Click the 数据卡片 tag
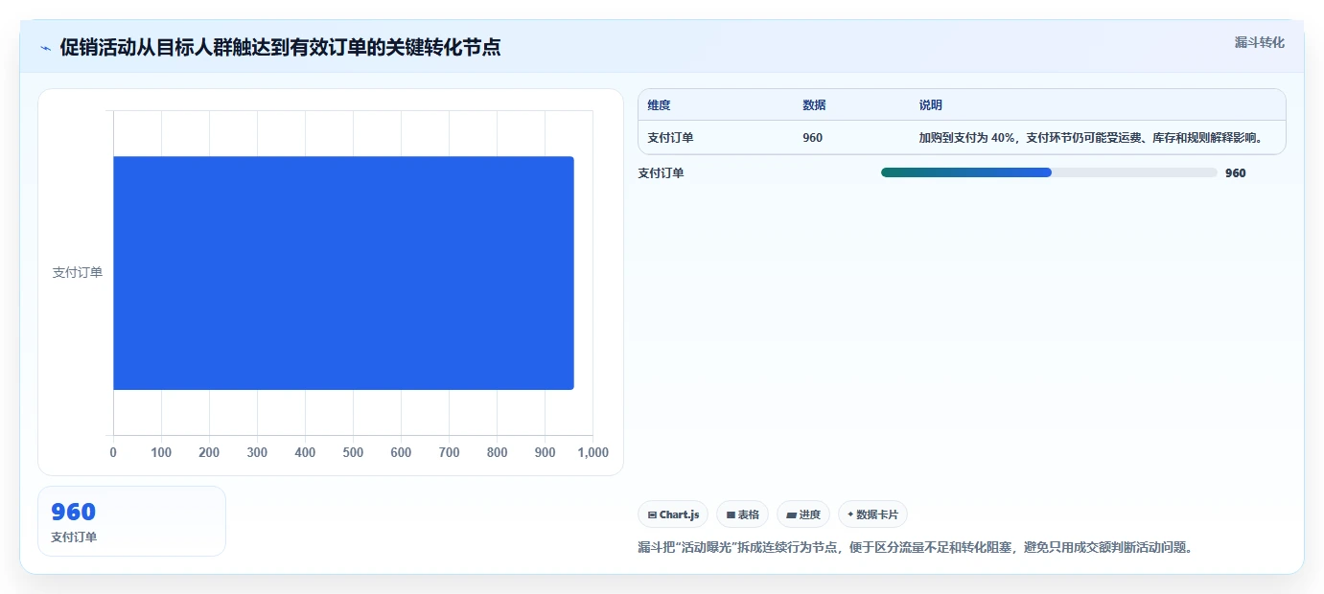 873,514
